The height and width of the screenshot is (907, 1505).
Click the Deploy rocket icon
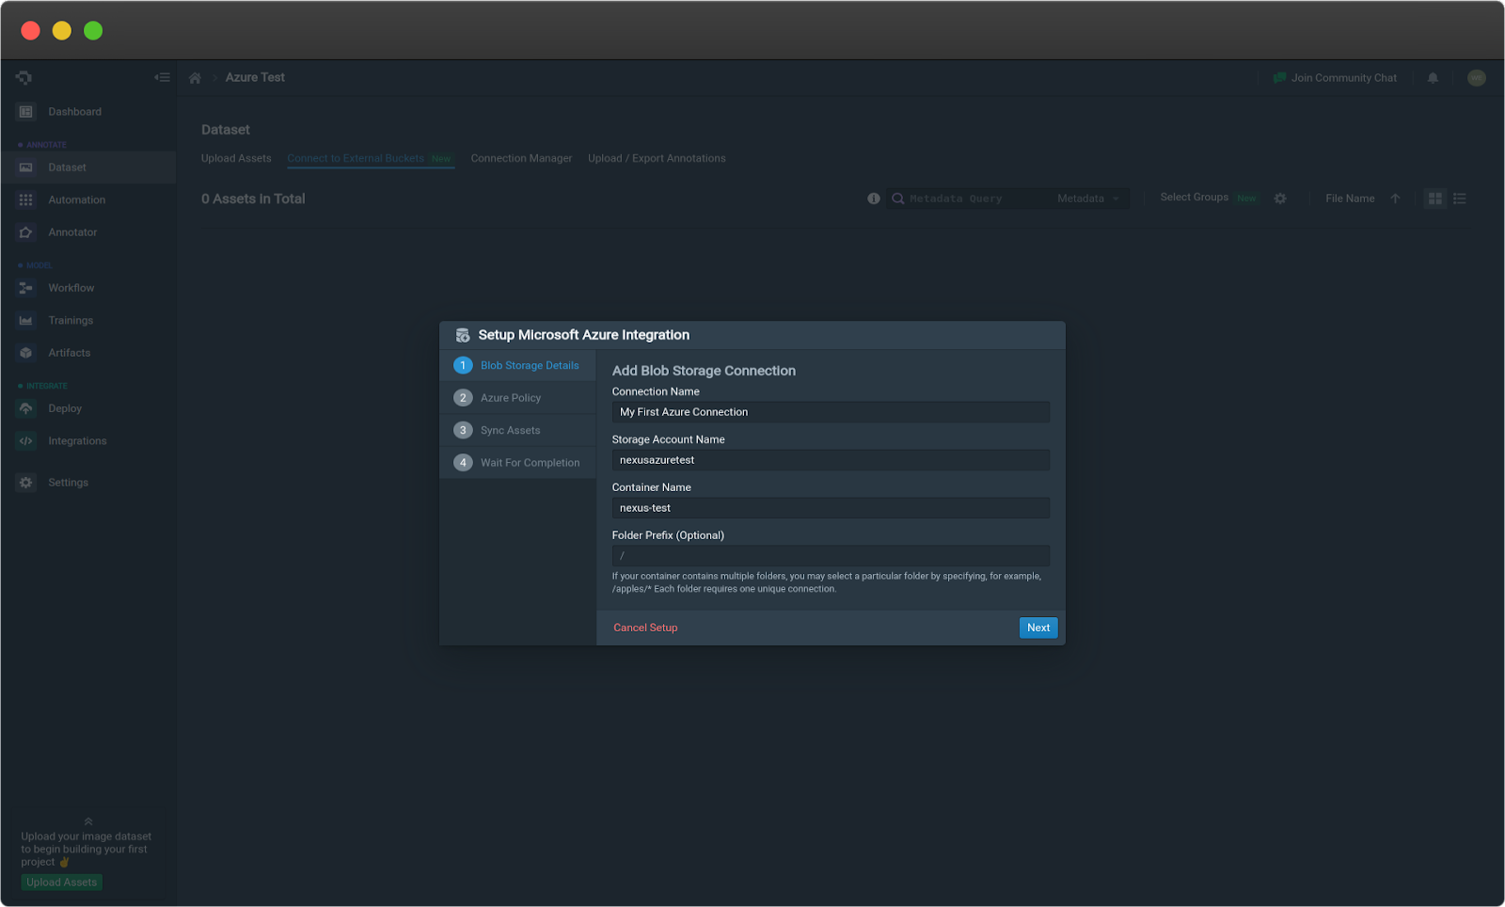pos(24,408)
